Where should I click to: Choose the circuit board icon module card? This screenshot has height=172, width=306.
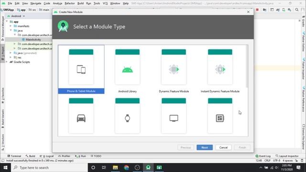pyautogui.click(x=220, y=116)
